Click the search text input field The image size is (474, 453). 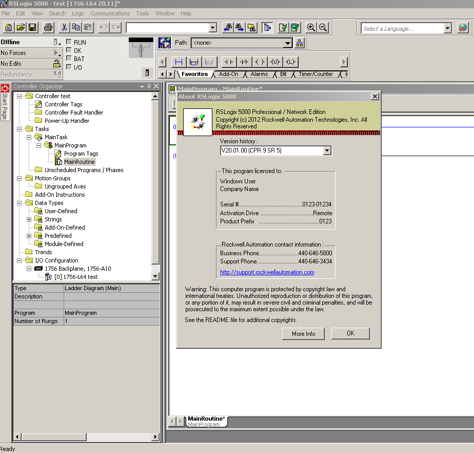pyautogui.click(x=167, y=28)
